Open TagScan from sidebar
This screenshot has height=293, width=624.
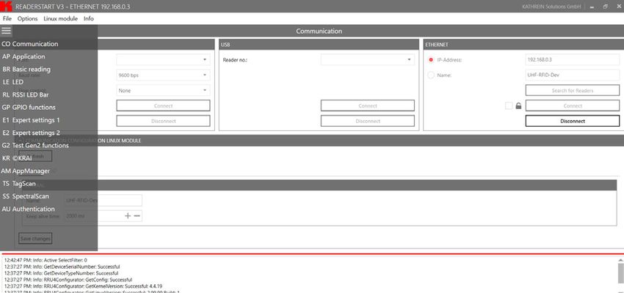[x=48, y=183]
